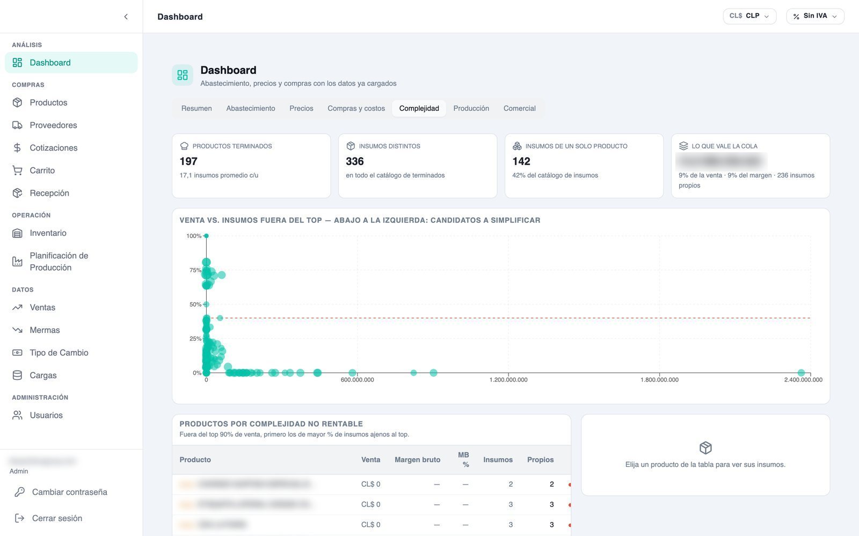
Task: Click the Cotizaciones dollar sign icon
Action: pos(17,147)
